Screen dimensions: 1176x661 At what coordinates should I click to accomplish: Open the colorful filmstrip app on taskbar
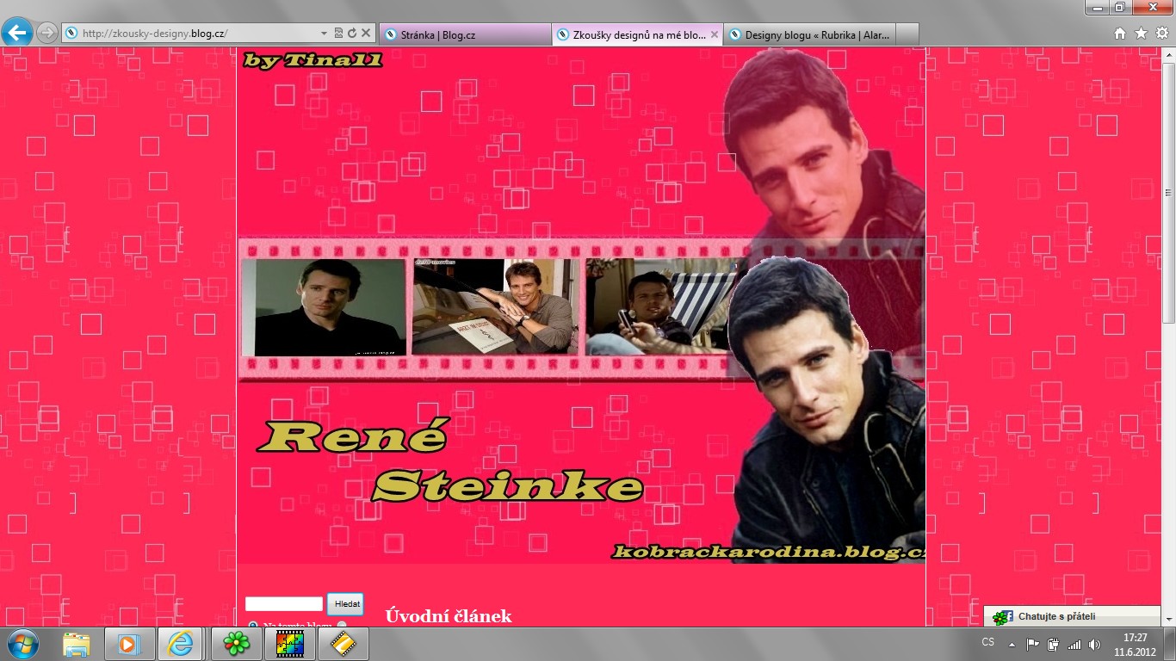point(289,644)
